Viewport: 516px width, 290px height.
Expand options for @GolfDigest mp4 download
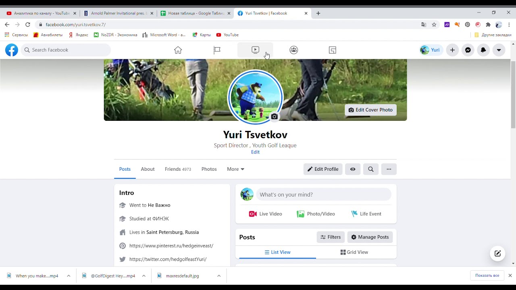click(144, 276)
